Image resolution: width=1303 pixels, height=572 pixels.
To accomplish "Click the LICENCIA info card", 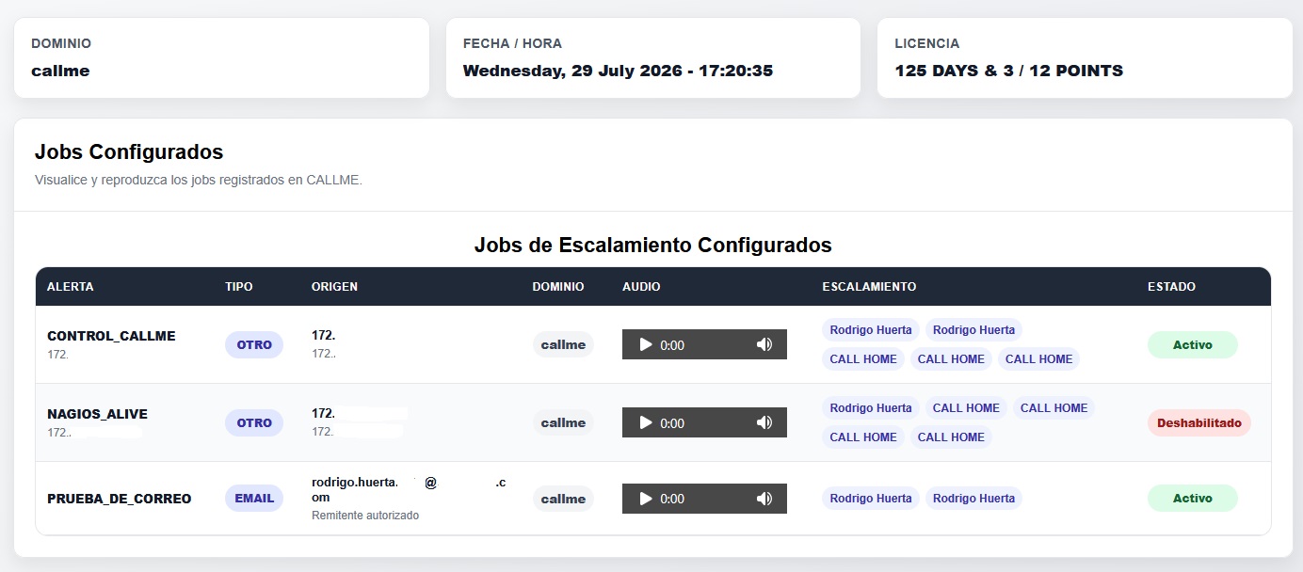I will (1085, 58).
